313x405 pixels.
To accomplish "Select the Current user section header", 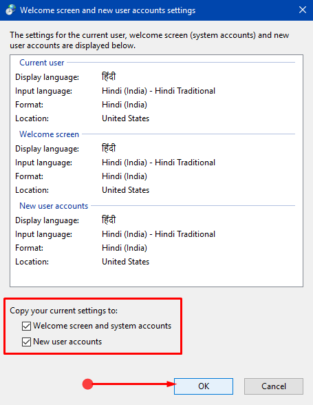I will [42, 63].
